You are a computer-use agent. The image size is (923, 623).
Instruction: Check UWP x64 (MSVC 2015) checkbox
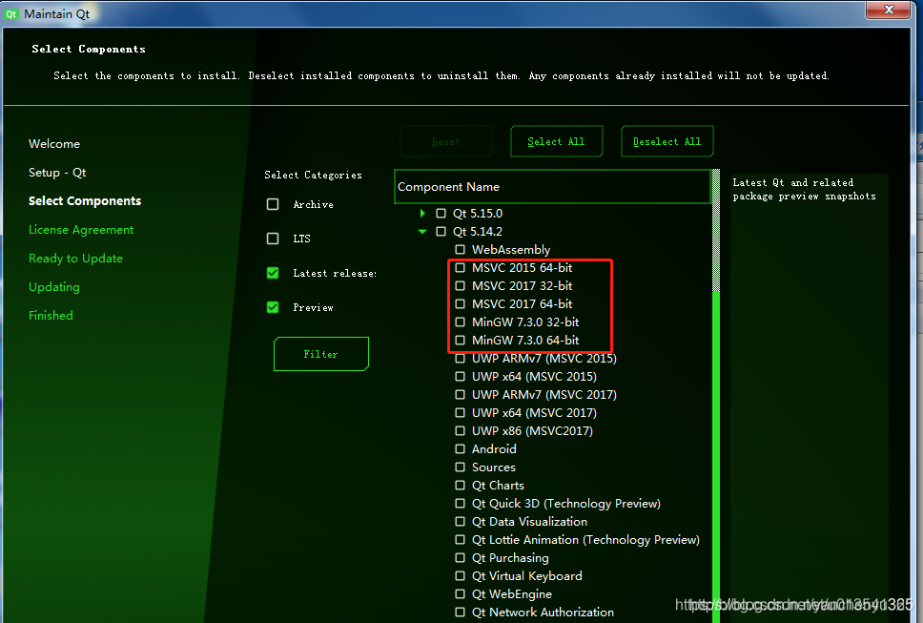pyautogui.click(x=460, y=376)
